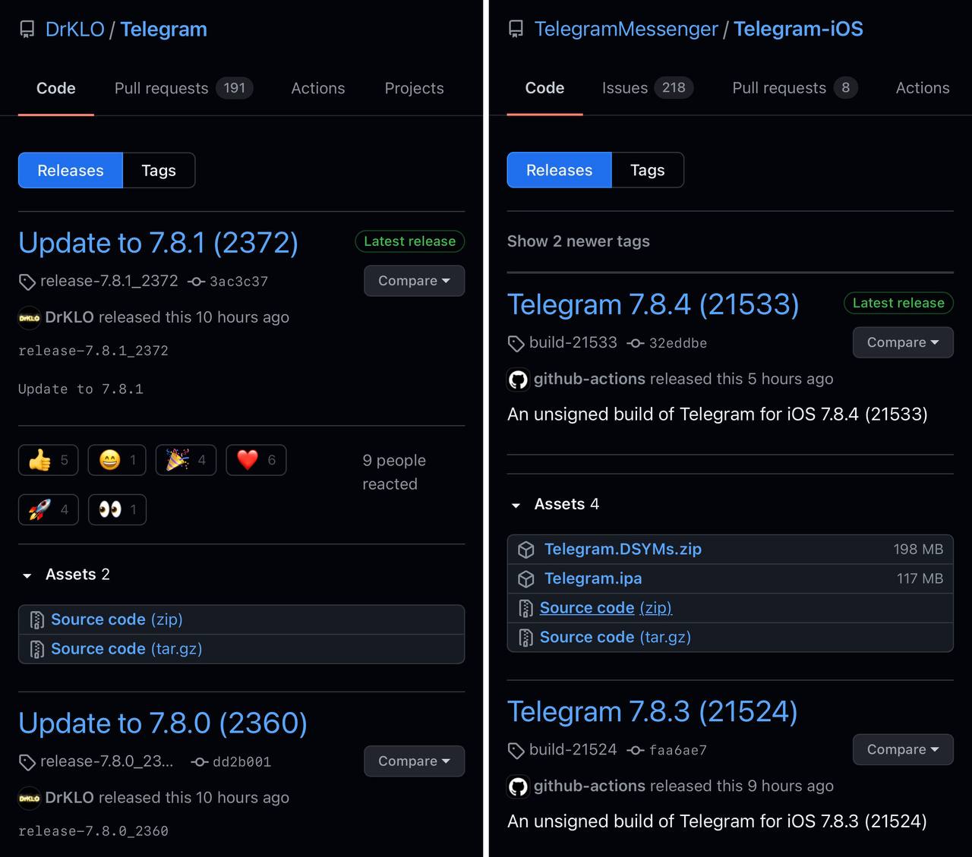Image resolution: width=972 pixels, height=857 pixels.
Task: Toggle the rocket reaction
Action: (x=48, y=509)
